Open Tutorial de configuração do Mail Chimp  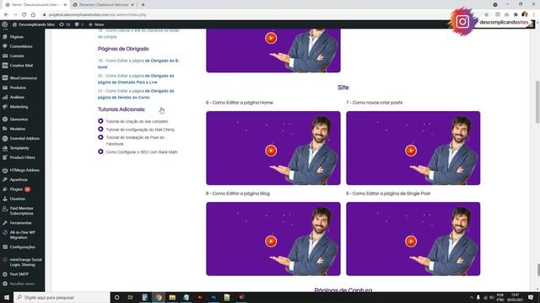point(140,130)
